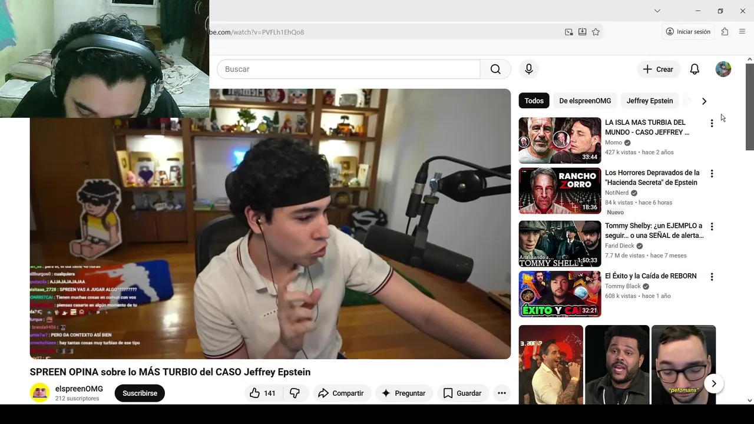This screenshot has width=754, height=424.
Task: Click the video title SPREEN OPINA text
Action: click(x=170, y=372)
